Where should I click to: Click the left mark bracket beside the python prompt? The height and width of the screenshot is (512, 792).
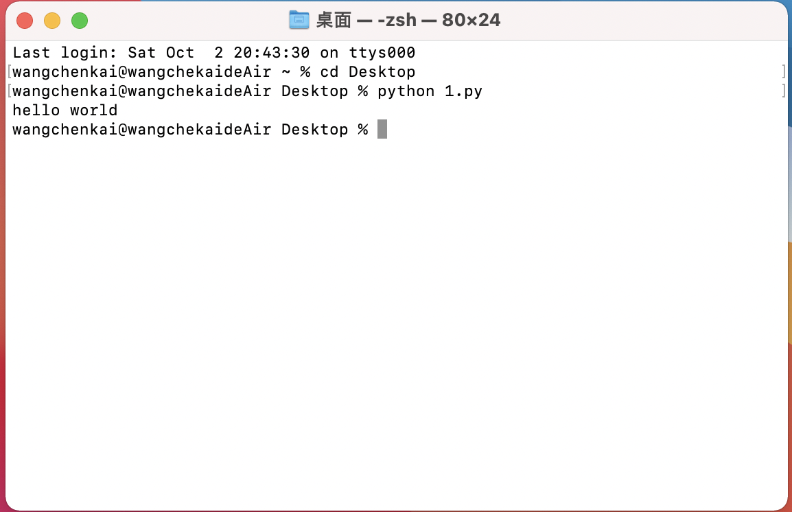point(10,91)
